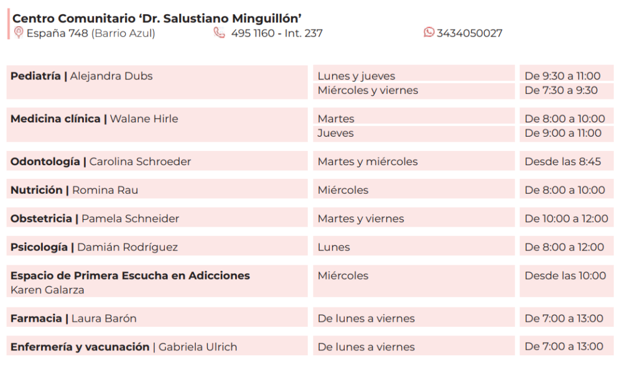Viewport: 637px width, 369px height.
Task: Click the phone handset icon
Action: tap(220, 32)
